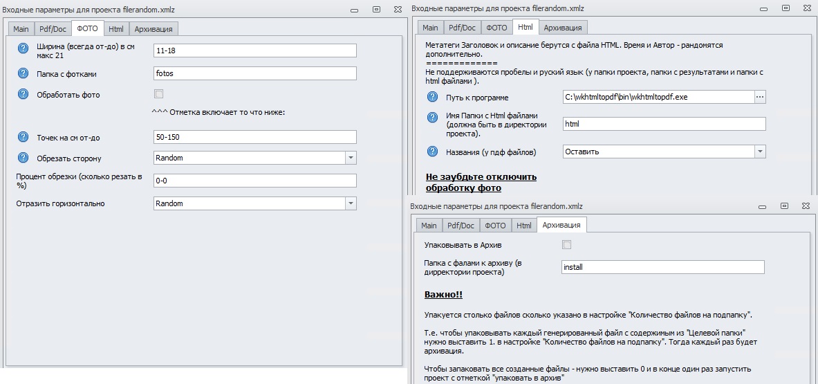The width and height of the screenshot is (818, 384).
Task: Open Названия (у пдф файлов) dropdown
Action: [760, 152]
